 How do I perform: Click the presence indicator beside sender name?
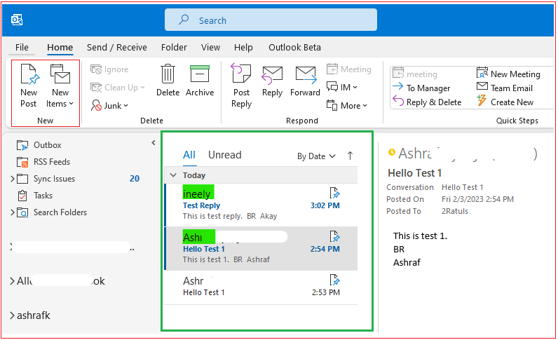(x=392, y=152)
